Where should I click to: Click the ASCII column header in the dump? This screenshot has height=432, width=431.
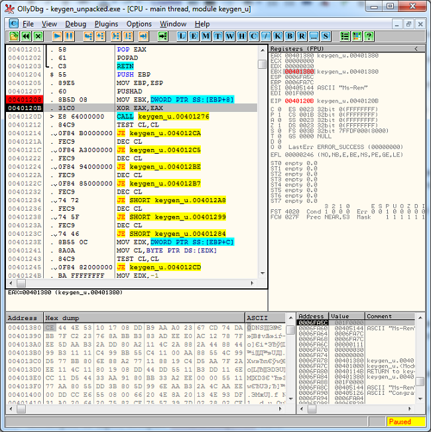pyautogui.click(x=265, y=318)
